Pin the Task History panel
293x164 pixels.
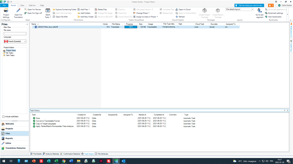[x=285, y=111]
